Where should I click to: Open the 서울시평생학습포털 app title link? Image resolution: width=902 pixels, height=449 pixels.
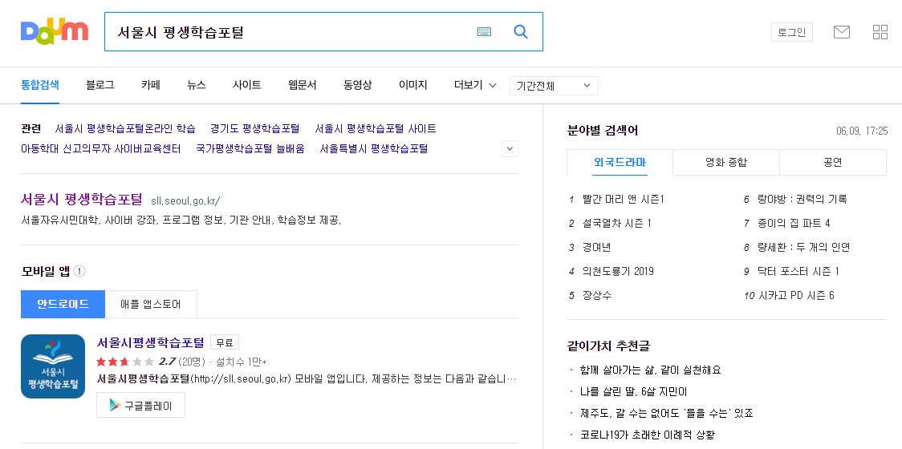click(151, 342)
